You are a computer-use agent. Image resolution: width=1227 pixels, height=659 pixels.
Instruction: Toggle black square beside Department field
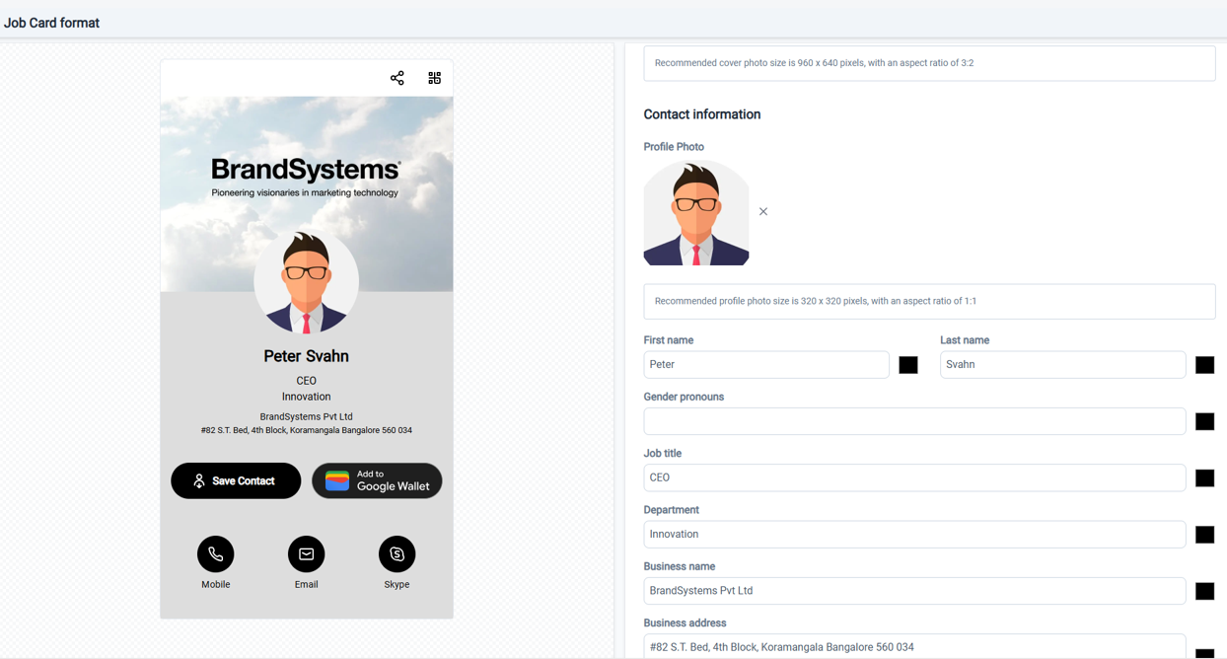(x=1204, y=535)
